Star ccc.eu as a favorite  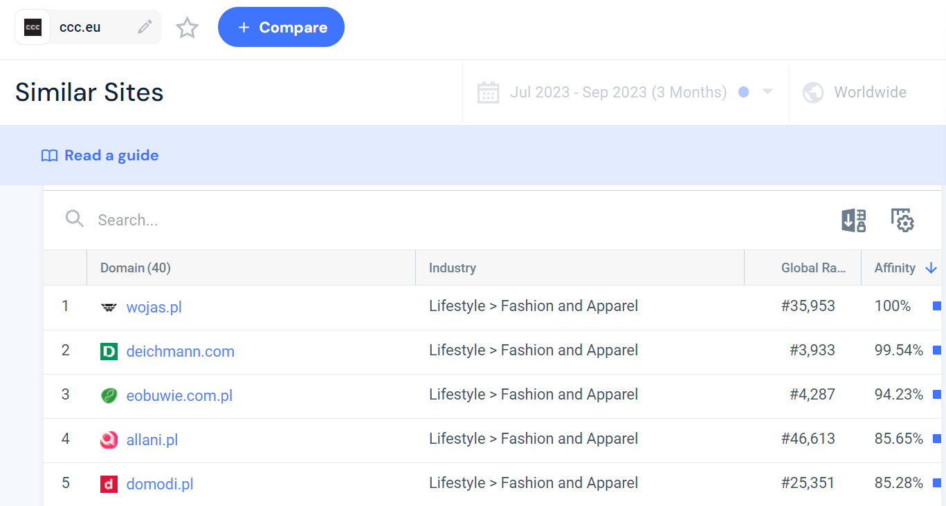coord(187,28)
